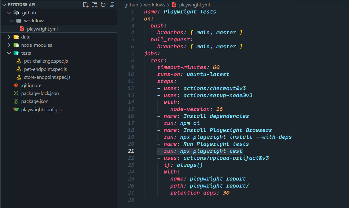The image size is (349, 208).
Task: Click the retention-days value 30
Action: [x=226, y=193]
